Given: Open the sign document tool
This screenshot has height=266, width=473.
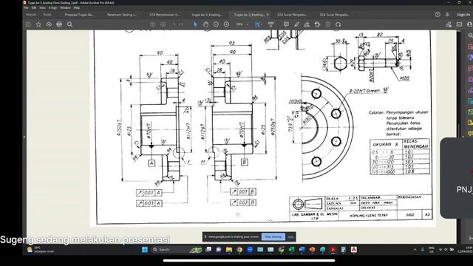Looking at the screenshot, I should [307, 24].
